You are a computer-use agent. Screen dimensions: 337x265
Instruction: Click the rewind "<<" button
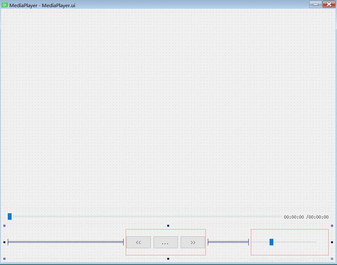pyautogui.click(x=139, y=242)
